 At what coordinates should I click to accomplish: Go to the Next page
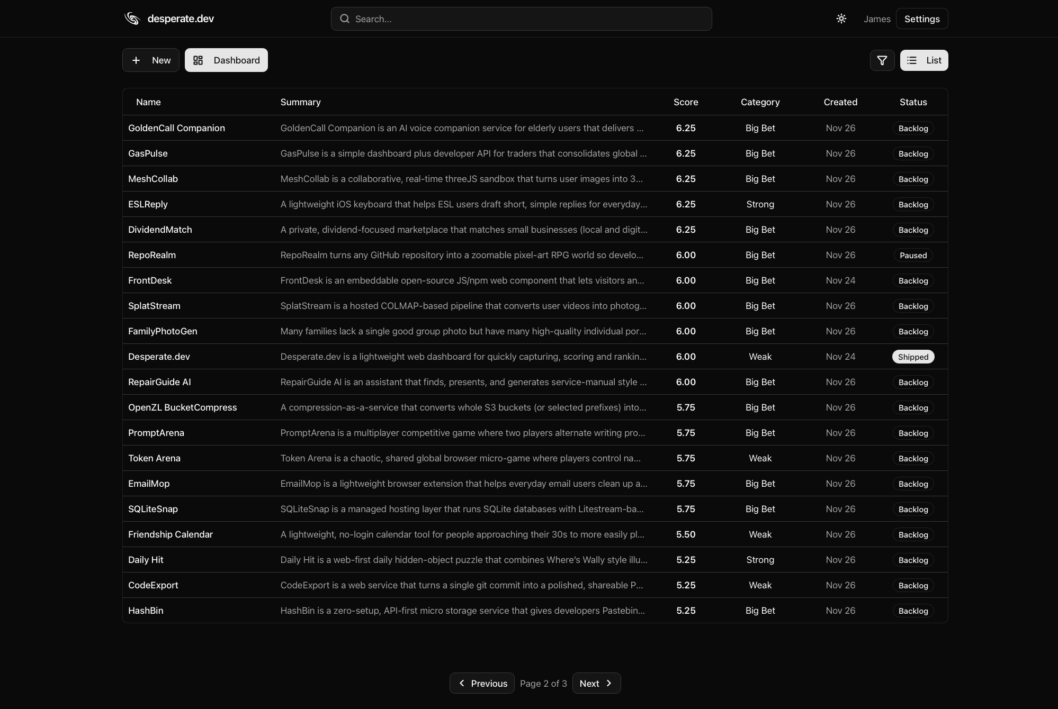(x=596, y=683)
